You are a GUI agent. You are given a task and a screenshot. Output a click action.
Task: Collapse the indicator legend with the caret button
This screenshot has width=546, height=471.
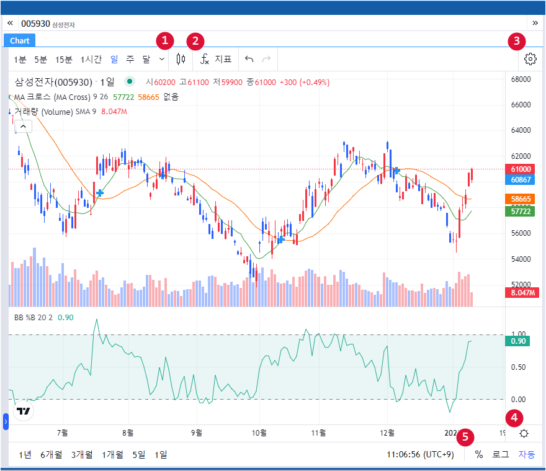23,127
